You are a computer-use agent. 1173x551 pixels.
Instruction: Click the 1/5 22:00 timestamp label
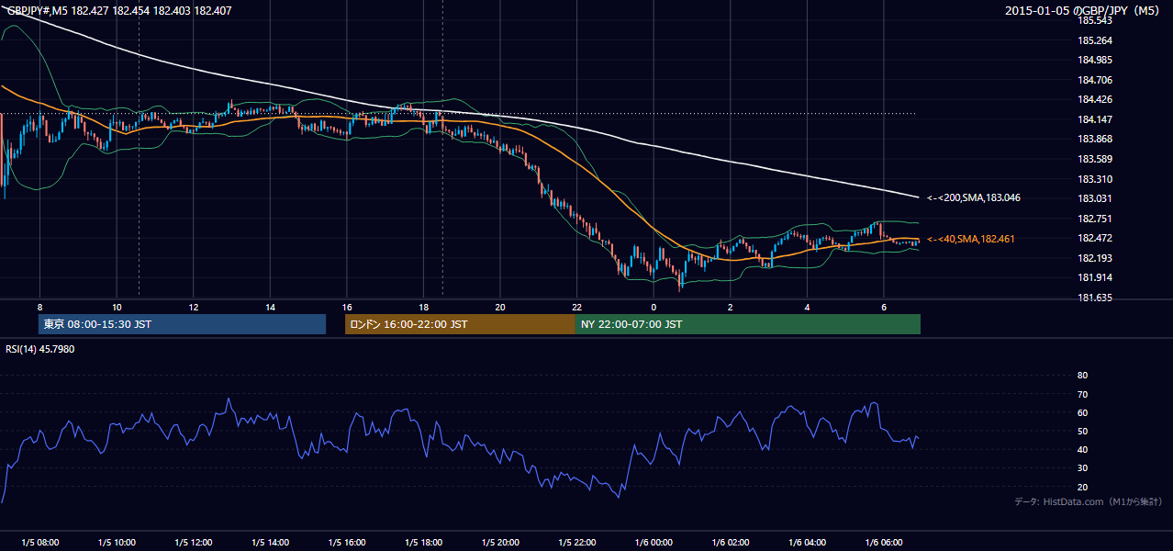click(x=577, y=543)
